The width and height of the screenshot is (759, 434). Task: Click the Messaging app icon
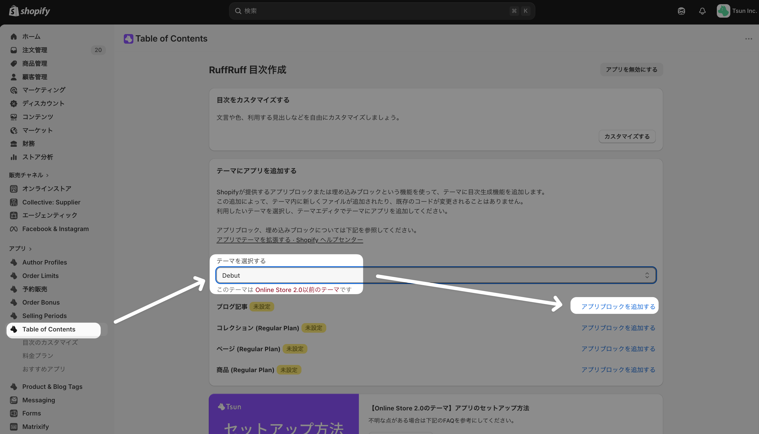pyautogui.click(x=14, y=400)
